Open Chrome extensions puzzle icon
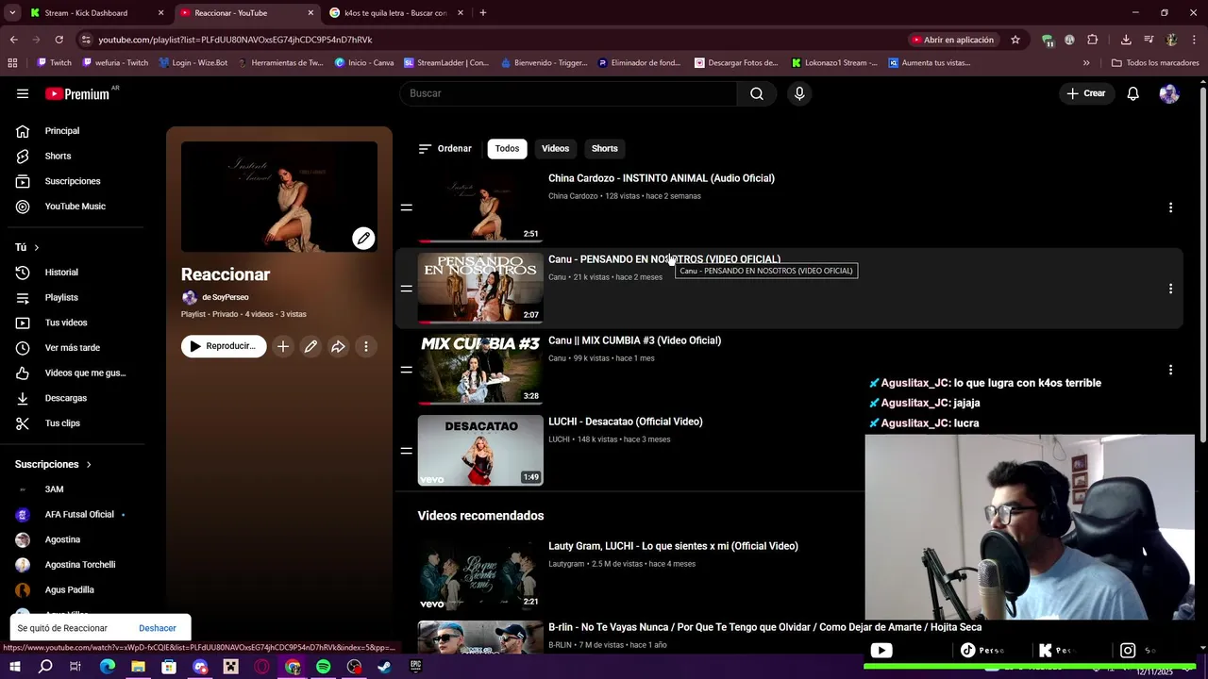Image resolution: width=1208 pixels, height=679 pixels. pyautogui.click(x=1092, y=40)
